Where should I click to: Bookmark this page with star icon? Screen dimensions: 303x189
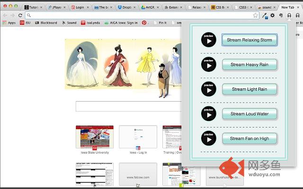(256, 15)
